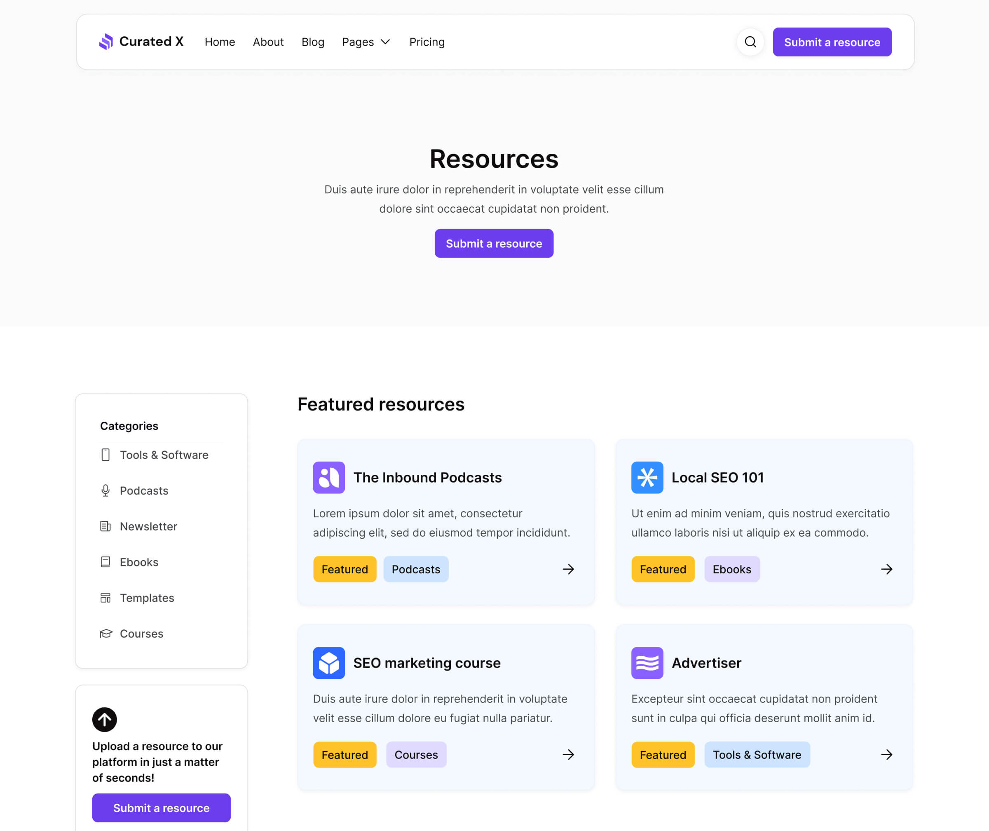Click the Tools & Software tag on Advertiser
This screenshot has height=831, width=989.
757,755
